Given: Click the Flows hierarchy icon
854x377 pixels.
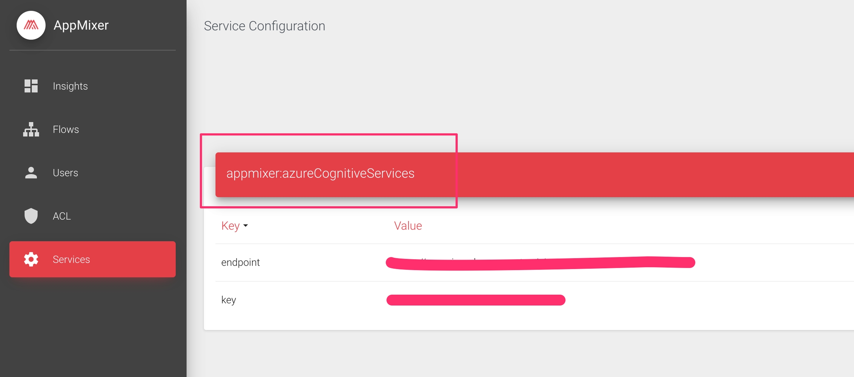Looking at the screenshot, I should tap(31, 129).
